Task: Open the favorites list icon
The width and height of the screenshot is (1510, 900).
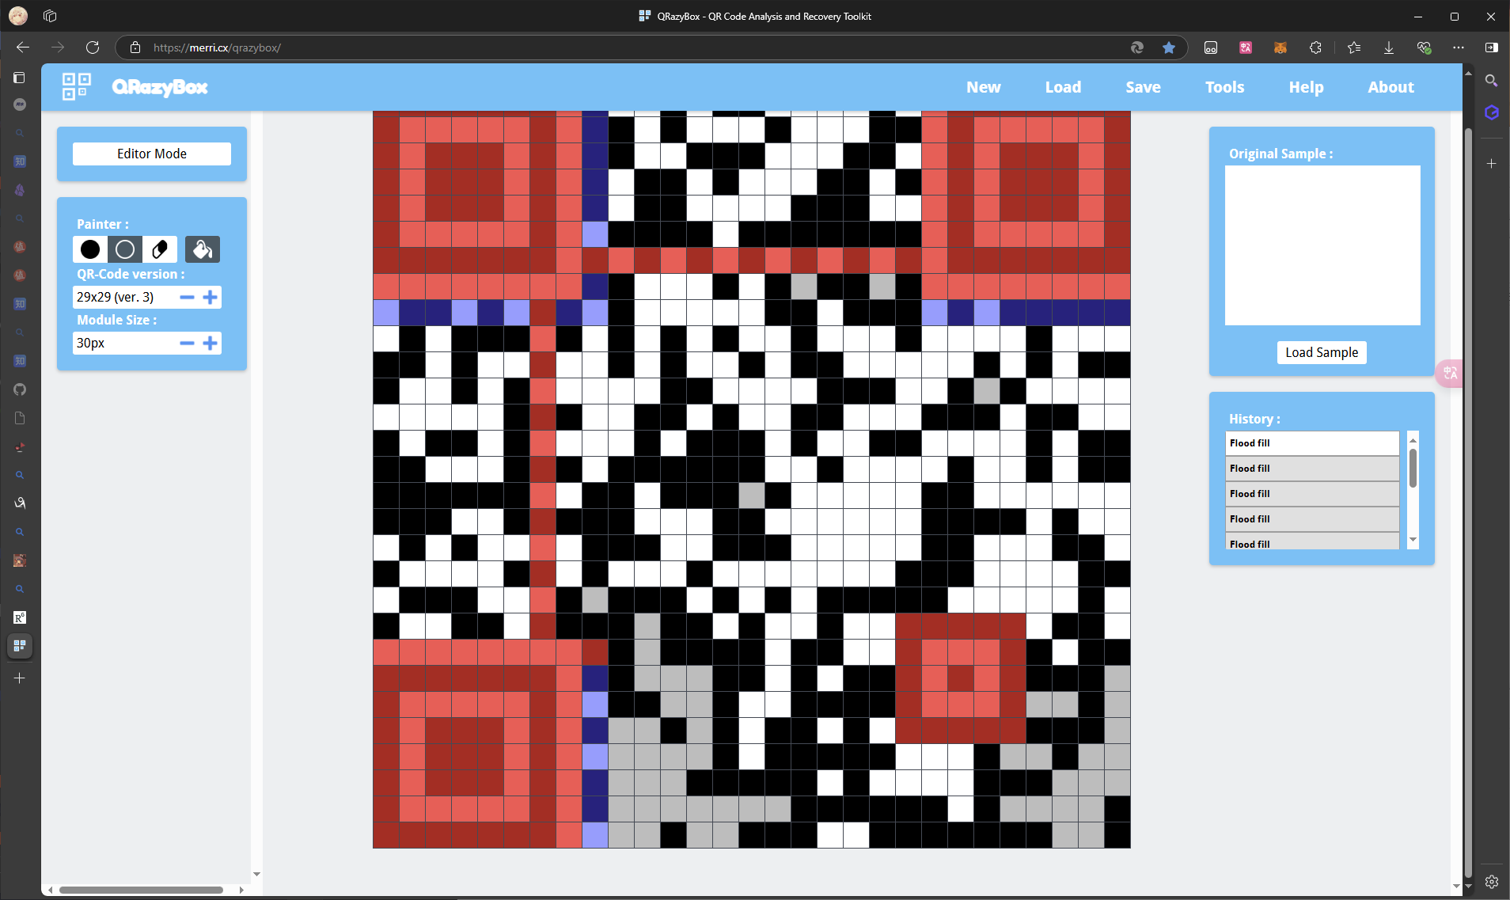Action: tap(1354, 47)
